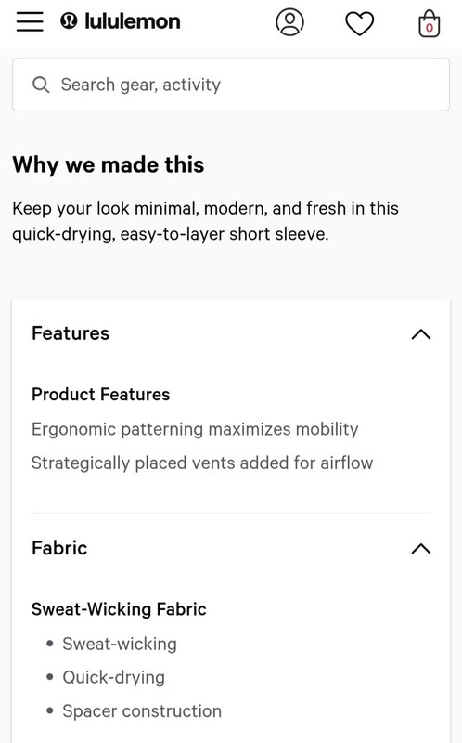Open the account profile icon
The image size is (462, 743).
point(289,22)
